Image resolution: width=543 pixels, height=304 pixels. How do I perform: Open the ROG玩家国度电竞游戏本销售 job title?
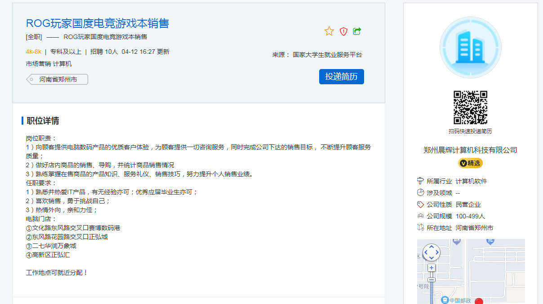coord(98,23)
